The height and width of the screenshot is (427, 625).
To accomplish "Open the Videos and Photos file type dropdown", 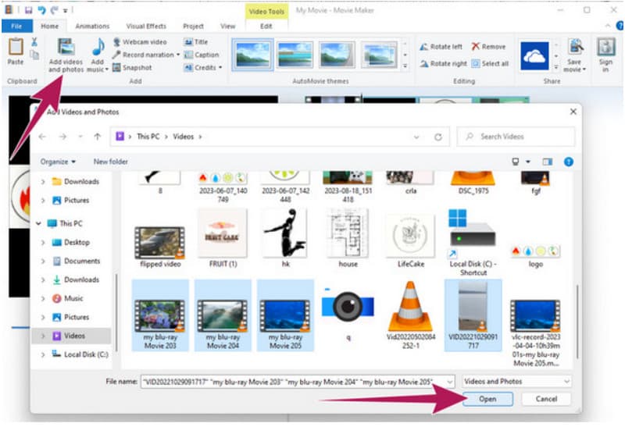I will [516, 382].
